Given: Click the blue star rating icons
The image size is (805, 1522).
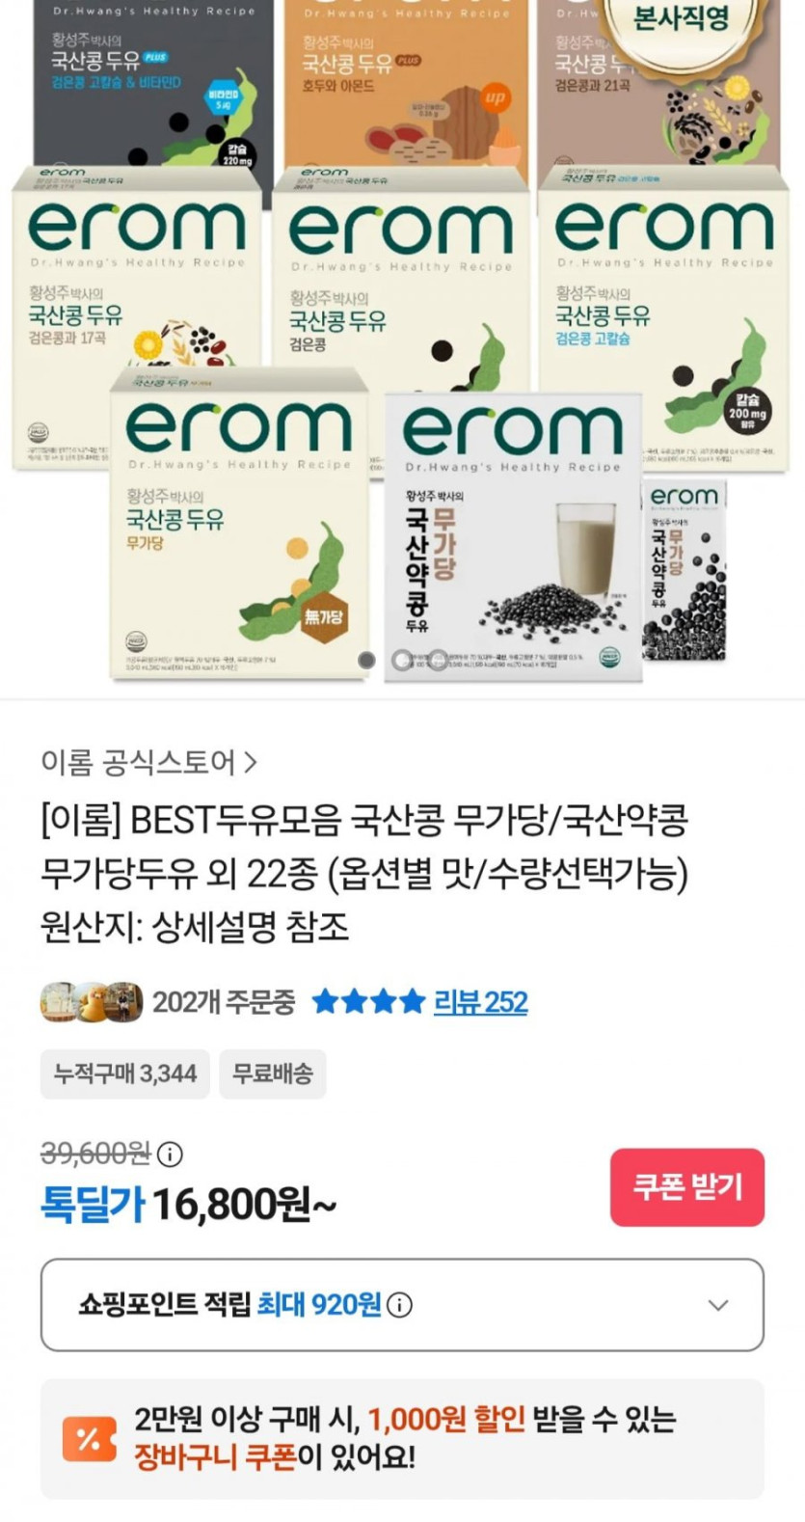Looking at the screenshot, I should tap(368, 1002).
